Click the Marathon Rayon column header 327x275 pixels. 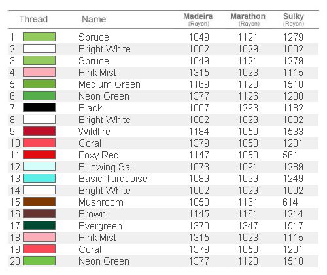coord(248,19)
